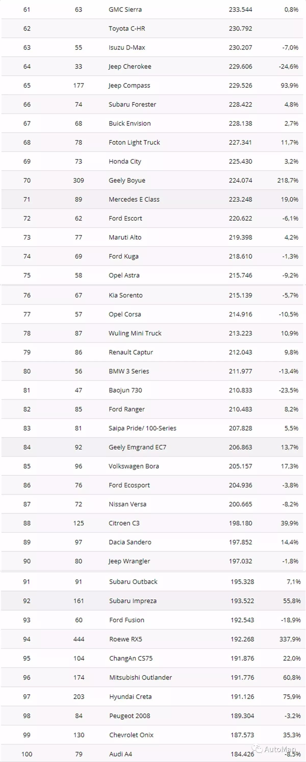Click the Jeep Compass entry
Image resolution: width=306 pixels, height=762 pixels.
point(129,85)
